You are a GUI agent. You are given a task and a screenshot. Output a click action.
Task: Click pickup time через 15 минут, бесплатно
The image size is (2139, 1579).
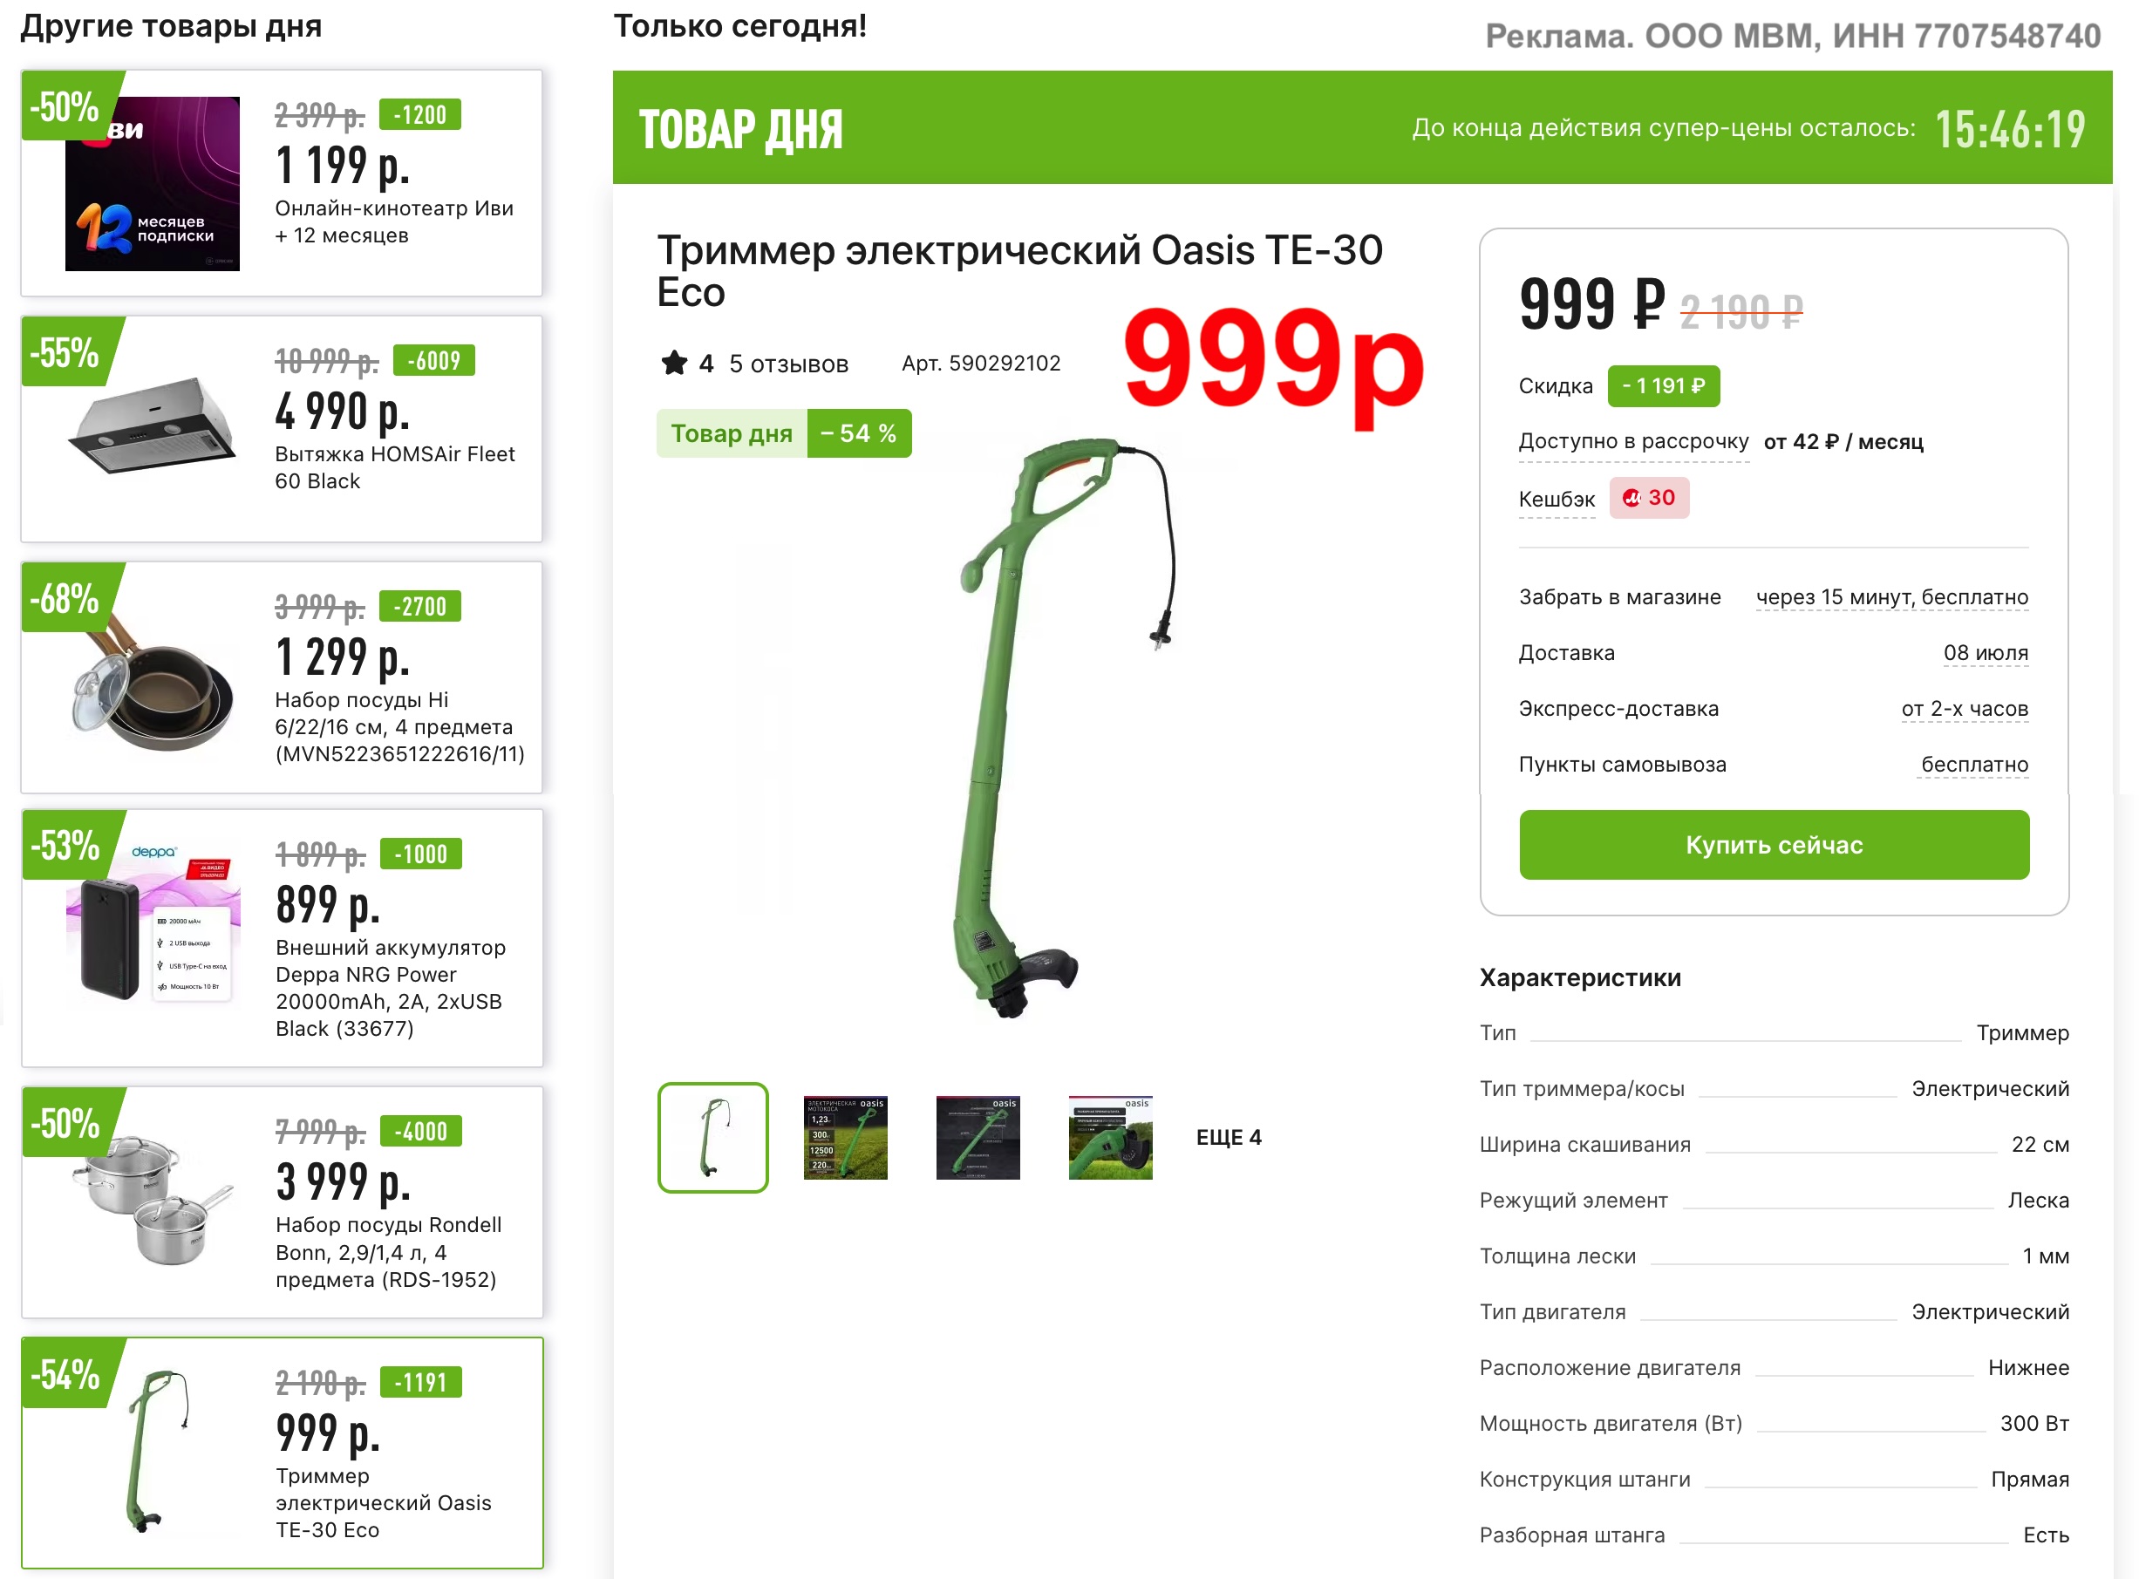click(1891, 597)
